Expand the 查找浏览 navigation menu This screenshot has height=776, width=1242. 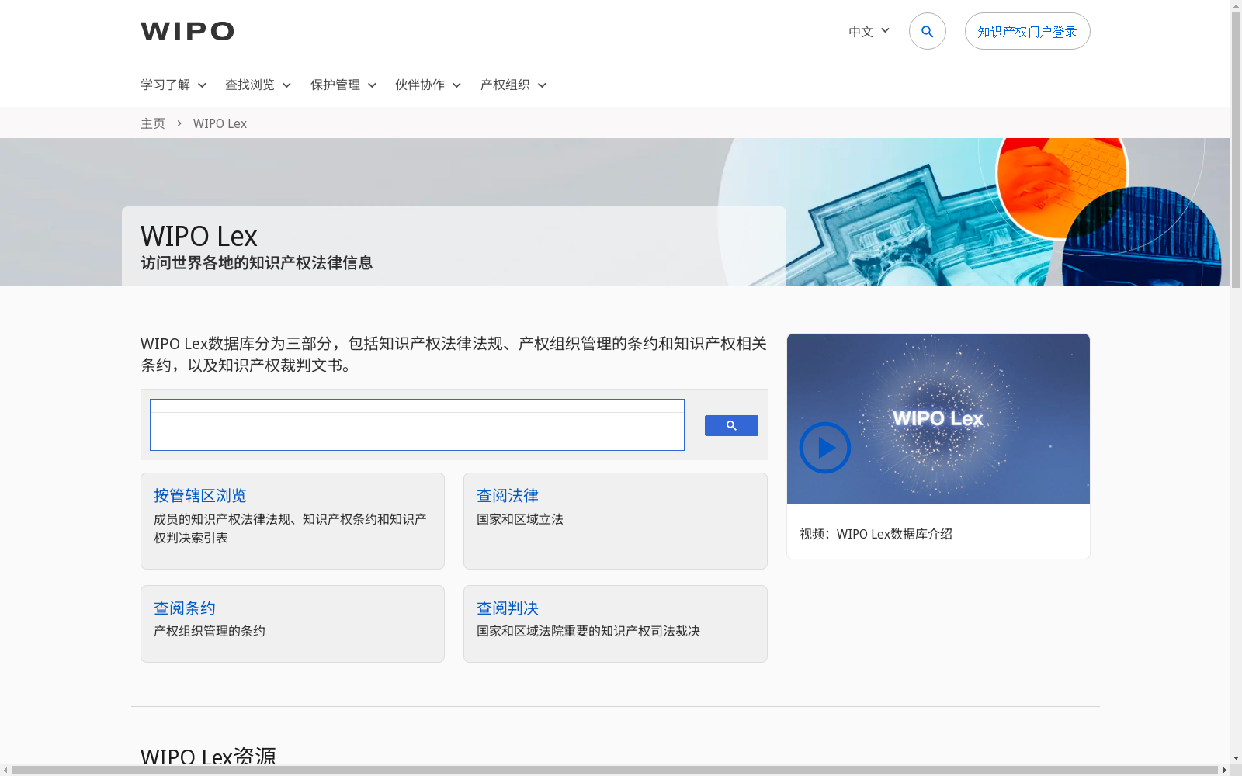click(x=257, y=85)
